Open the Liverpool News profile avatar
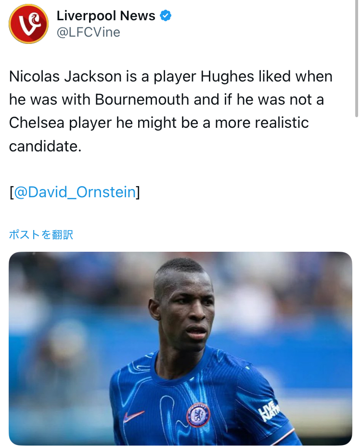This screenshot has width=361, height=448. click(x=28, y=24)
